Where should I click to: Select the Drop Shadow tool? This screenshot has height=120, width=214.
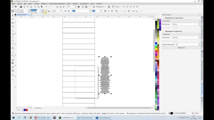13,60
